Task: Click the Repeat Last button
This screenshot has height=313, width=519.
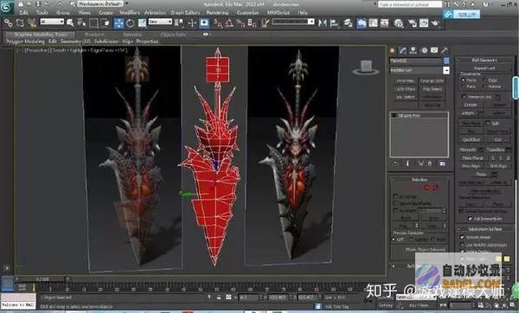Action: click(x=484, y=67)
